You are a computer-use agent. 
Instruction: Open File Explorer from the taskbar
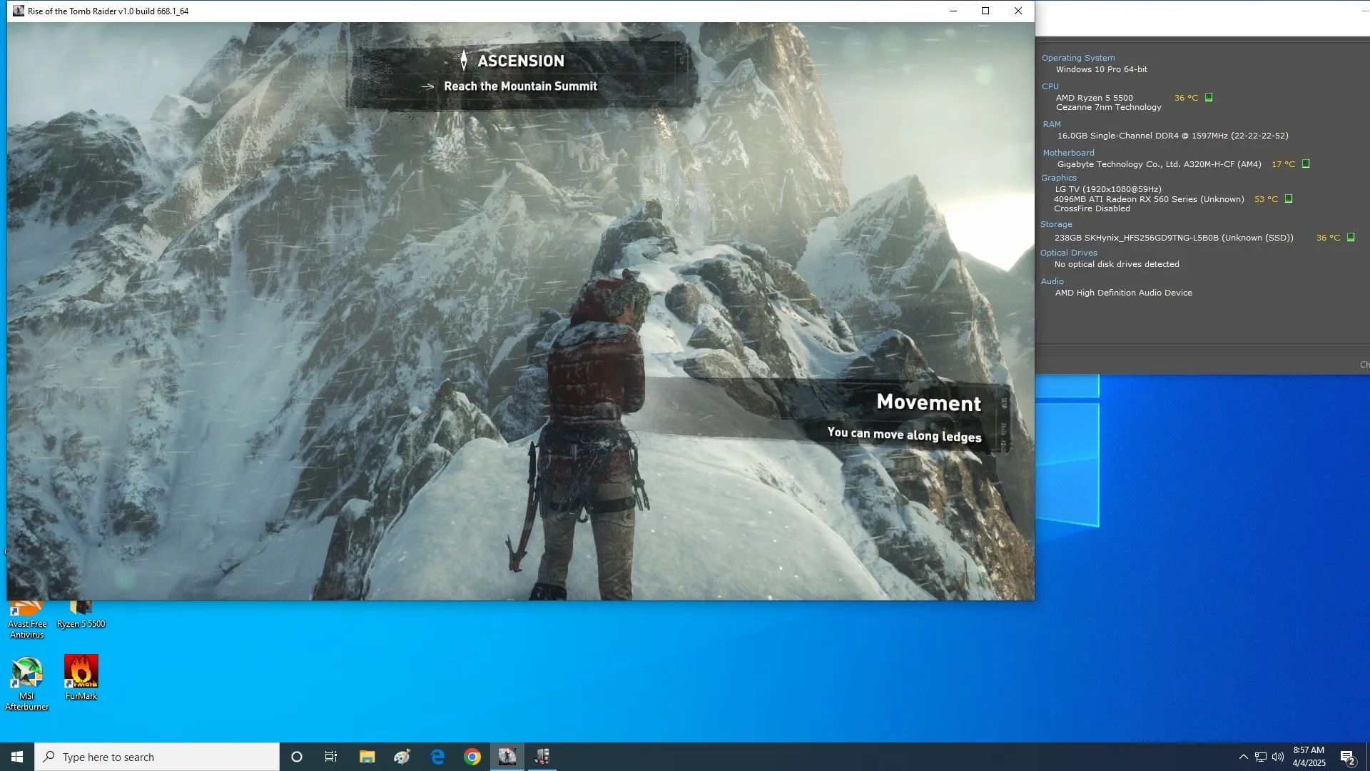[367, 757]
